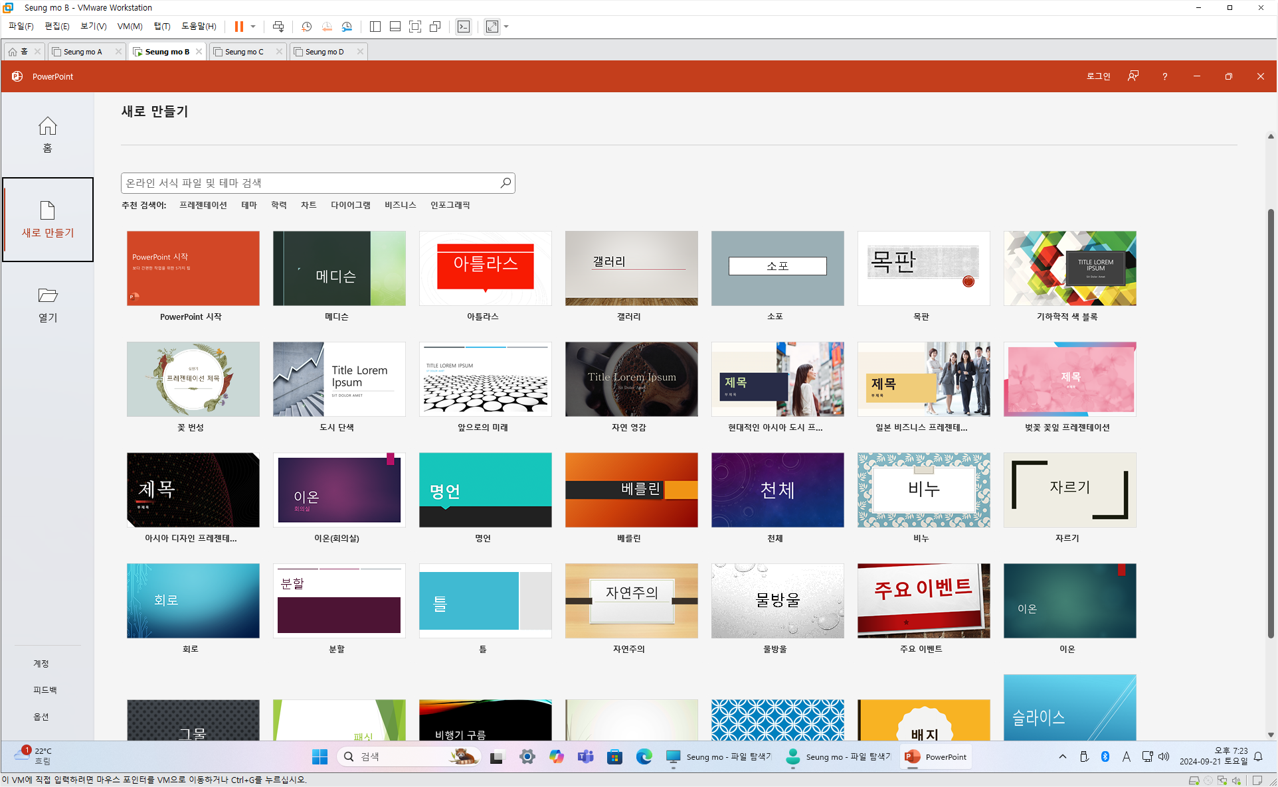Click the 로그인 sign-in button
The image size is (1278, 787).
[1098, 76]
